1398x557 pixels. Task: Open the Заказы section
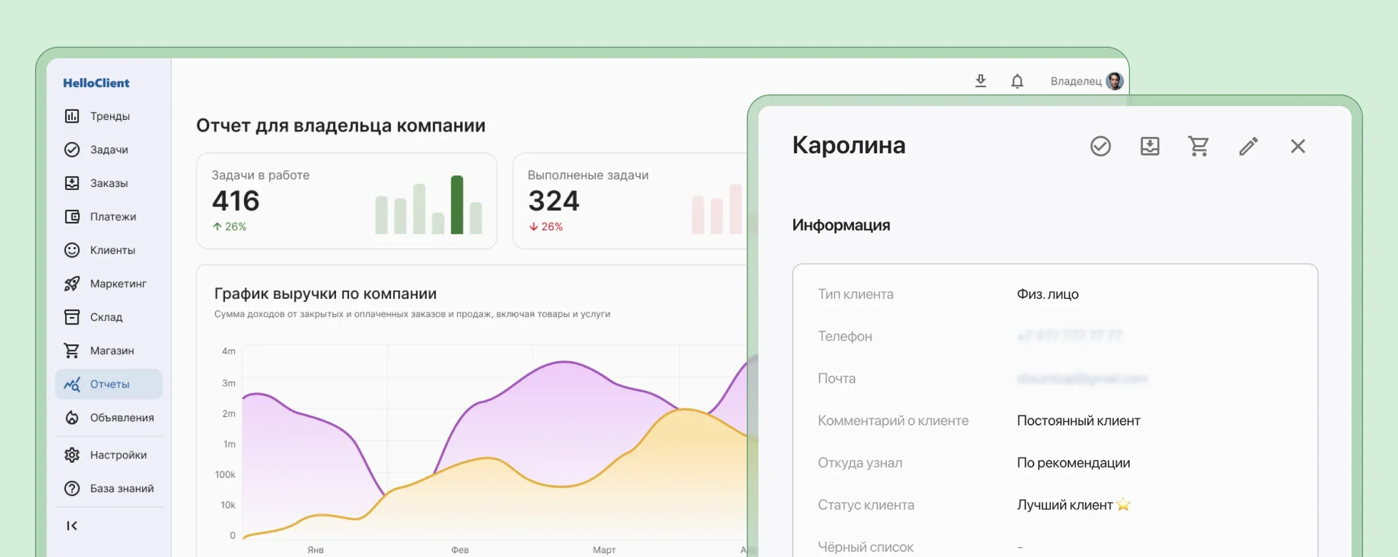tap(72, 183)
